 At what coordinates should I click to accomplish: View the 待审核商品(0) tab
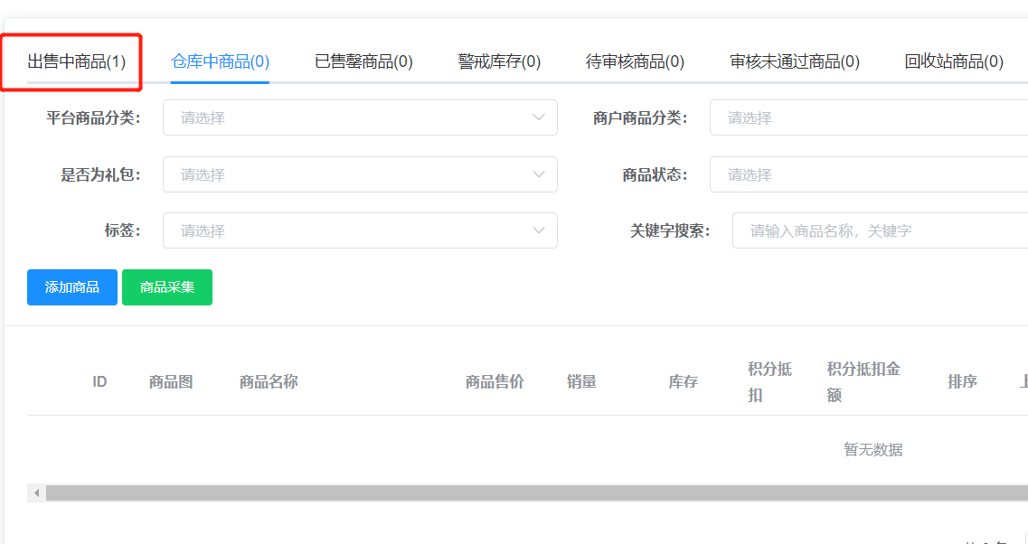pos(635,61)
